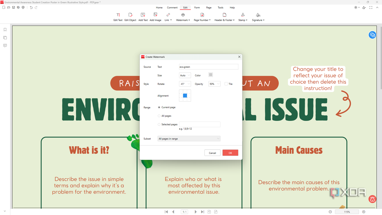Switch to the Home tab
This screenshot has width=382, height=215.
[x=159, y=8]
